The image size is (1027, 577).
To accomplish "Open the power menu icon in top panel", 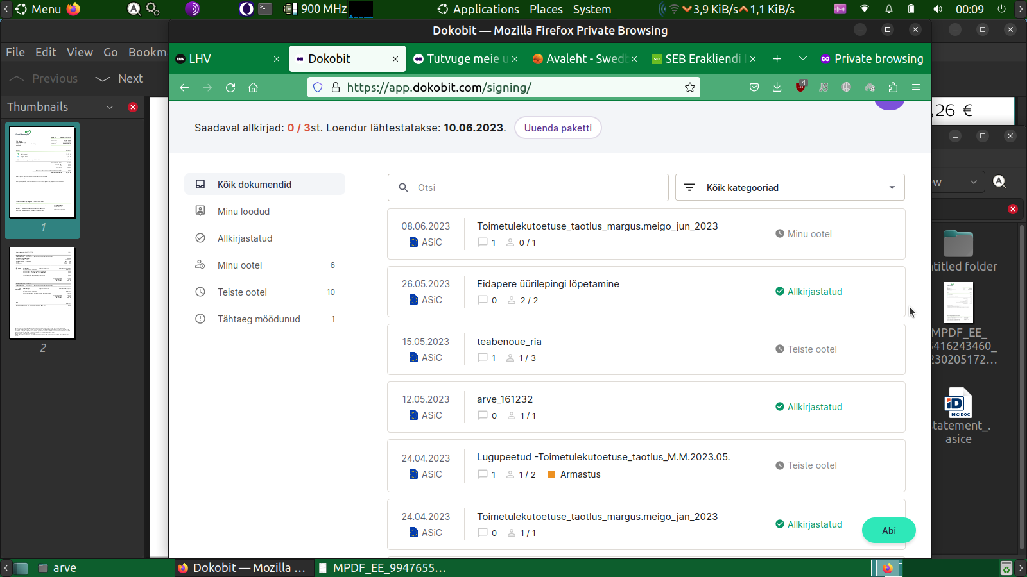I will (x=1001, y=9).
